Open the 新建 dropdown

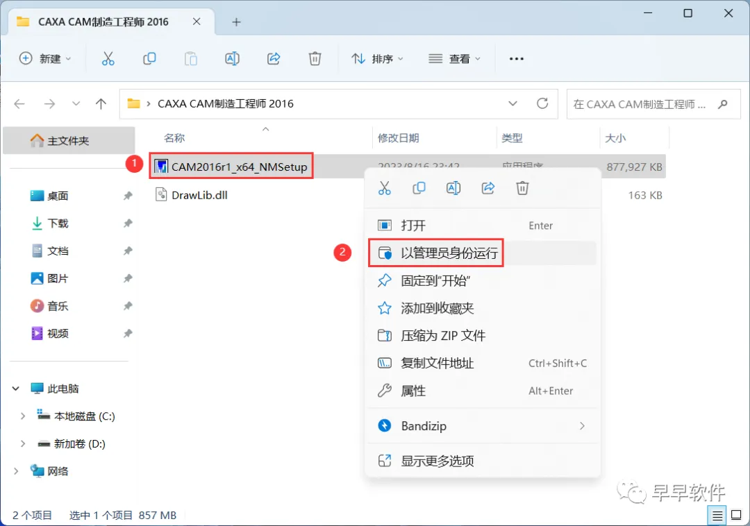click(x=45, y=59)
